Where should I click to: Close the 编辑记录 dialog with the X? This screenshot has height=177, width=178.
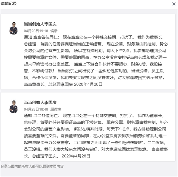[x=174, y=4]
